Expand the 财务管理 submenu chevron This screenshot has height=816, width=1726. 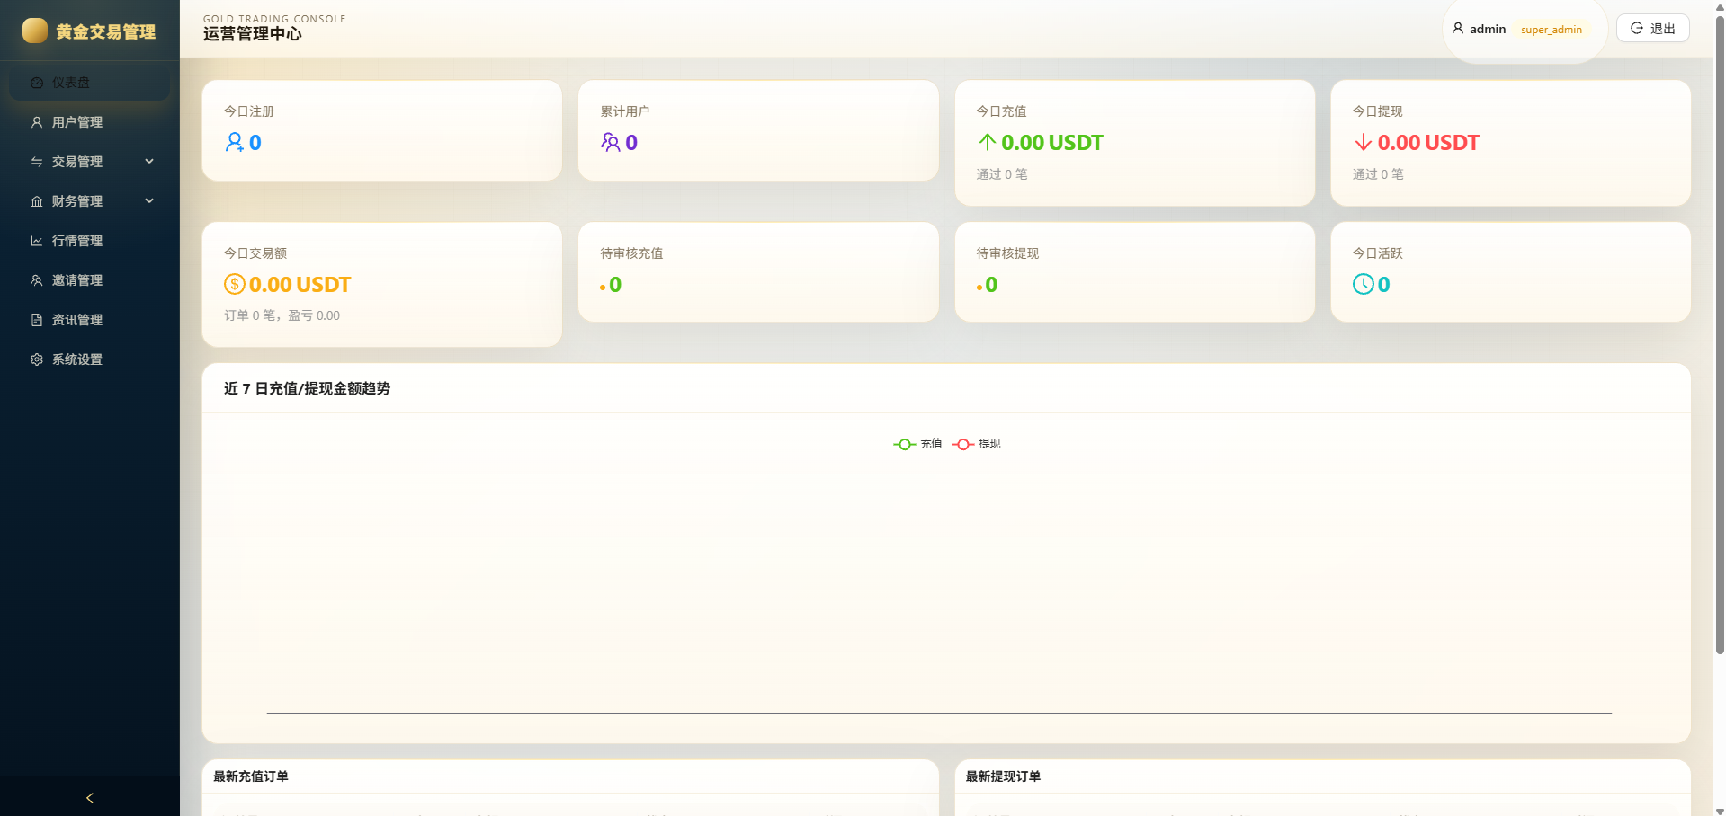[x=149, y=201]
